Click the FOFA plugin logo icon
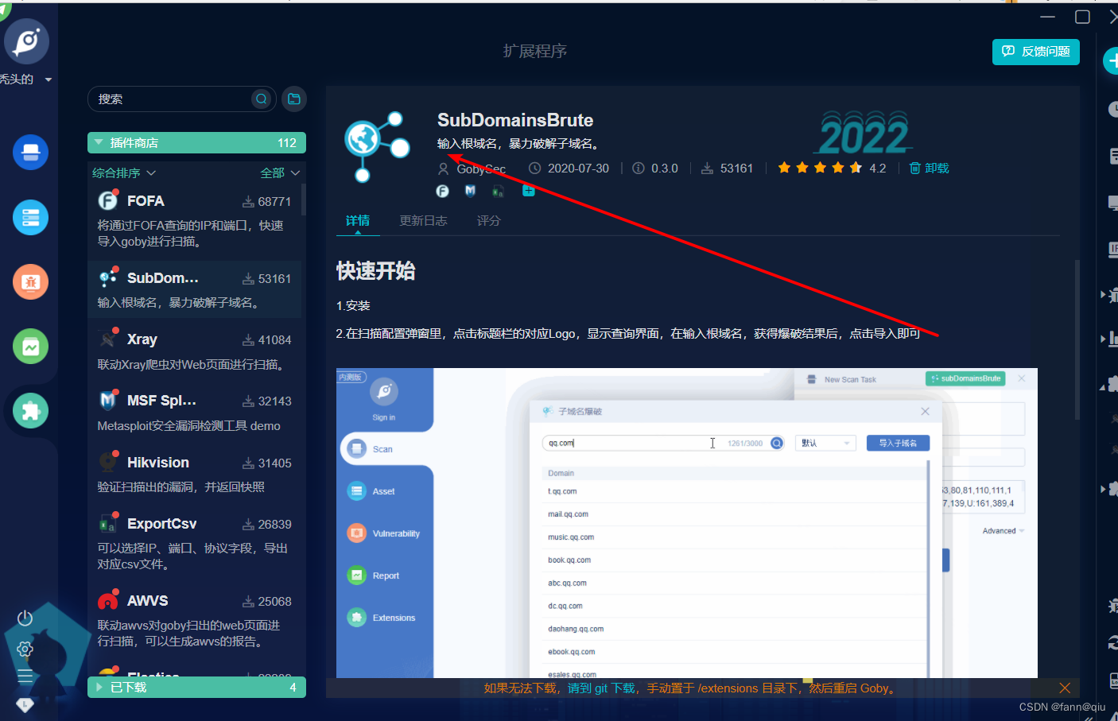The width and height of the screenshot is (1118, 721). click(107, 200)
